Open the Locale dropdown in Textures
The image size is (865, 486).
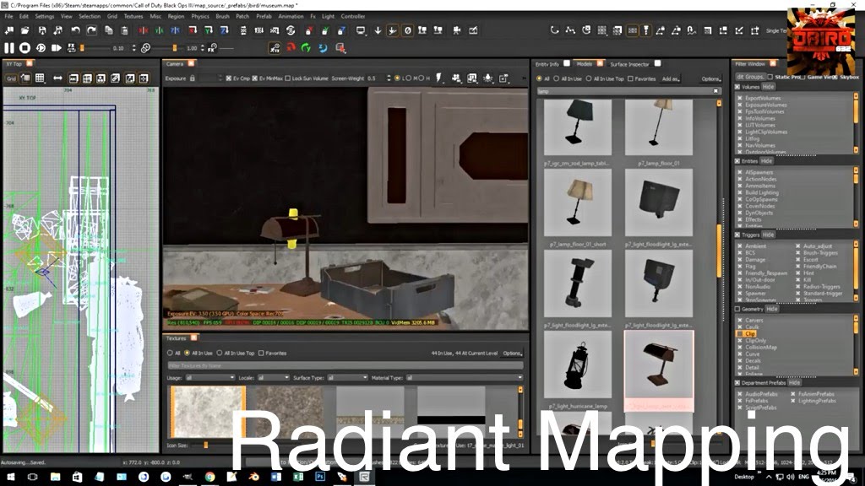[x=274, y=377]
